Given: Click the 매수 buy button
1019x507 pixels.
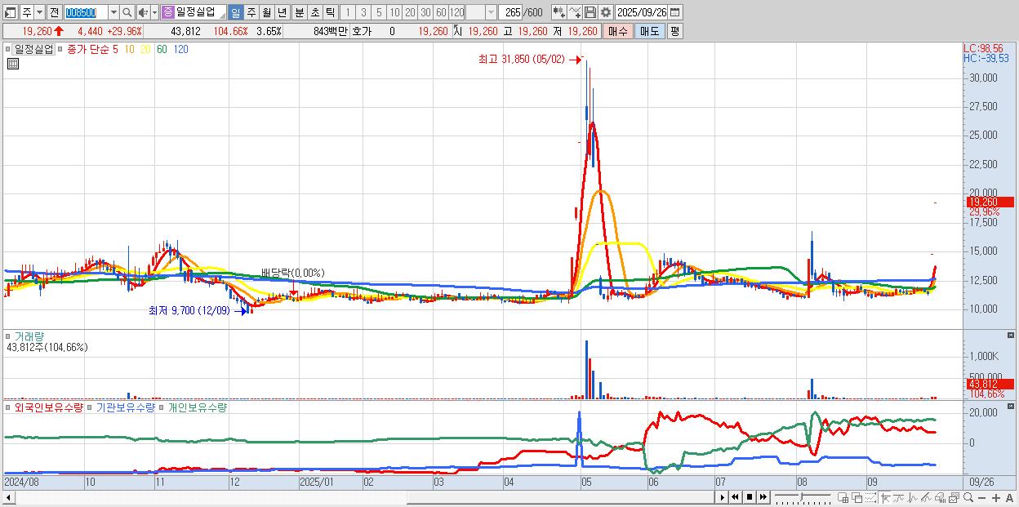Looking at the screenshot, I should [x=618, y=31].
